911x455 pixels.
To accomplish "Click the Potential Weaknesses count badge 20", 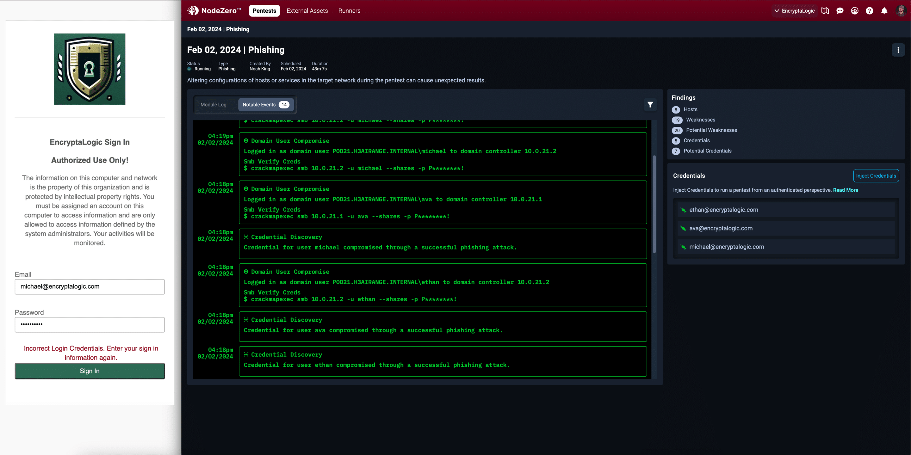I will 677,130.
